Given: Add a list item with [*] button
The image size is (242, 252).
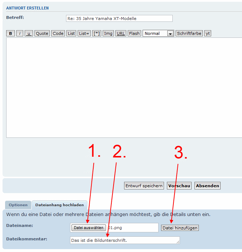Looking at the screenshot, I should coord(97,33).
